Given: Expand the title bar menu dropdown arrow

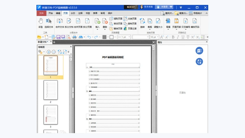Looking at the screenshot, I should click(x=181, y=7).
